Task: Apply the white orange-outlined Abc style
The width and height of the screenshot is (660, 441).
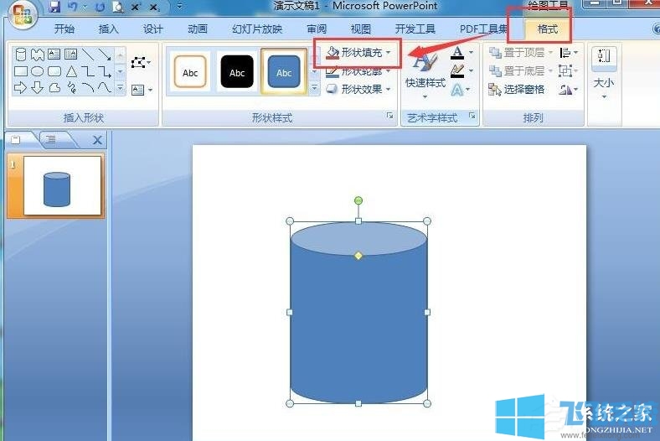Action: [x=190, y=72]
